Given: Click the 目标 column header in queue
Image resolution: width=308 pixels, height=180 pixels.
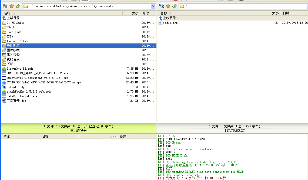Looking at the screenshot, I should click(x=45, y=137).
